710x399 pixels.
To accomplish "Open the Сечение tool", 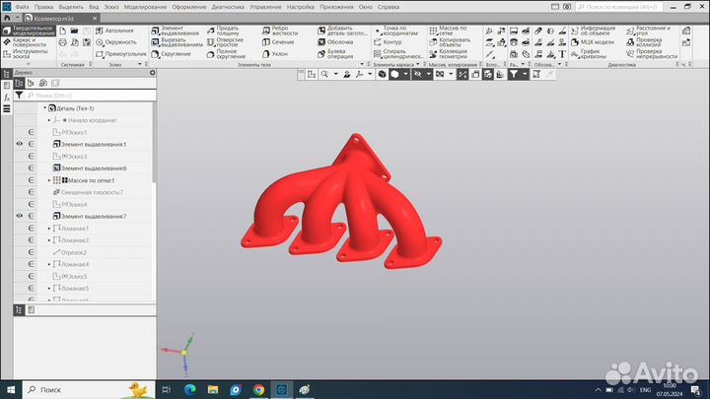I will click(x=278, y=42).
